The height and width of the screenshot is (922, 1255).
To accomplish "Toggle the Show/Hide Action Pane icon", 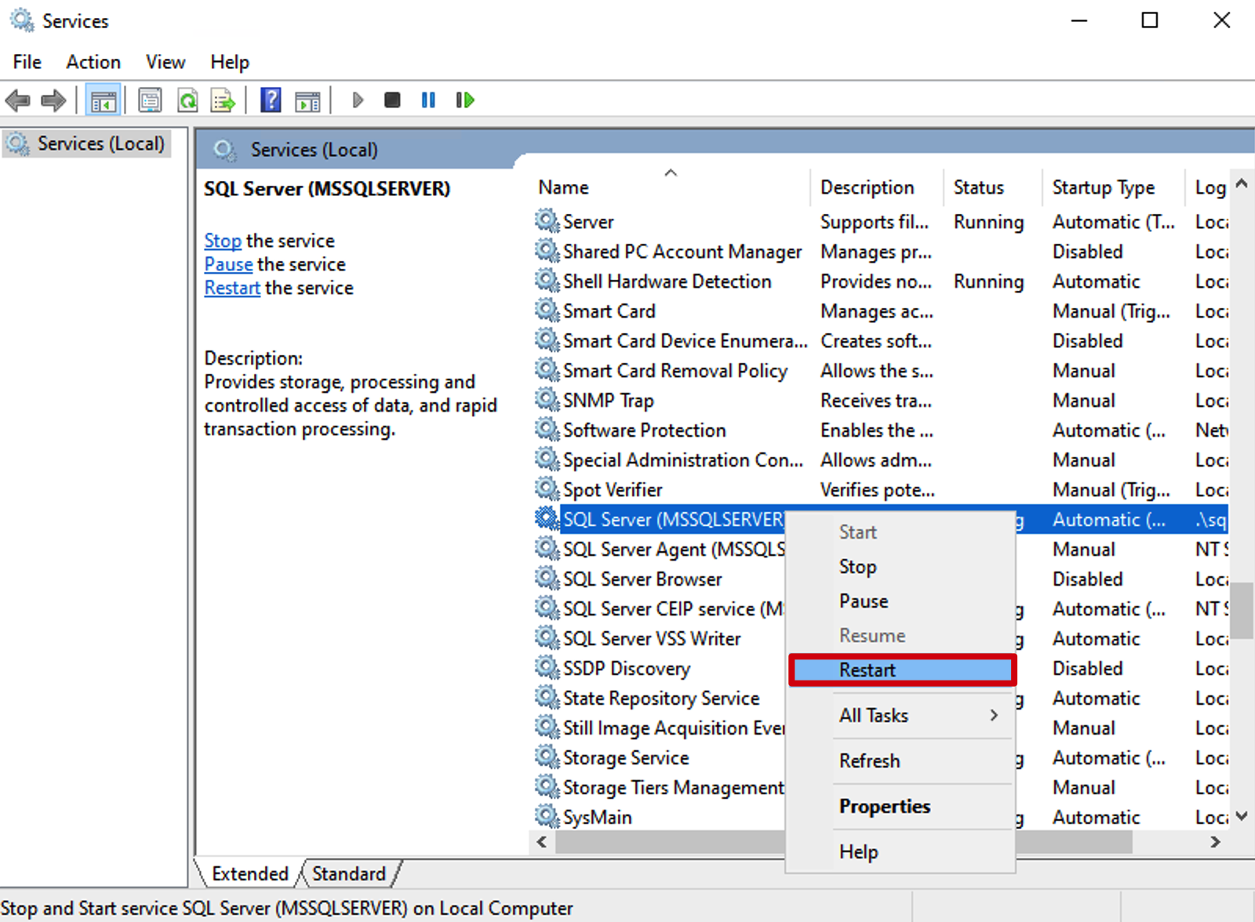I will pos(307,100).
